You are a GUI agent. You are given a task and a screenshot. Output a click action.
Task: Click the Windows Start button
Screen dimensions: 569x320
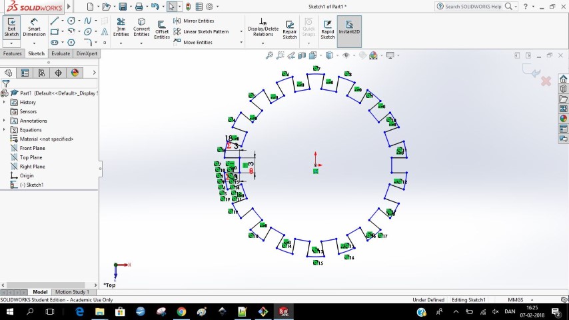(10, 311)
